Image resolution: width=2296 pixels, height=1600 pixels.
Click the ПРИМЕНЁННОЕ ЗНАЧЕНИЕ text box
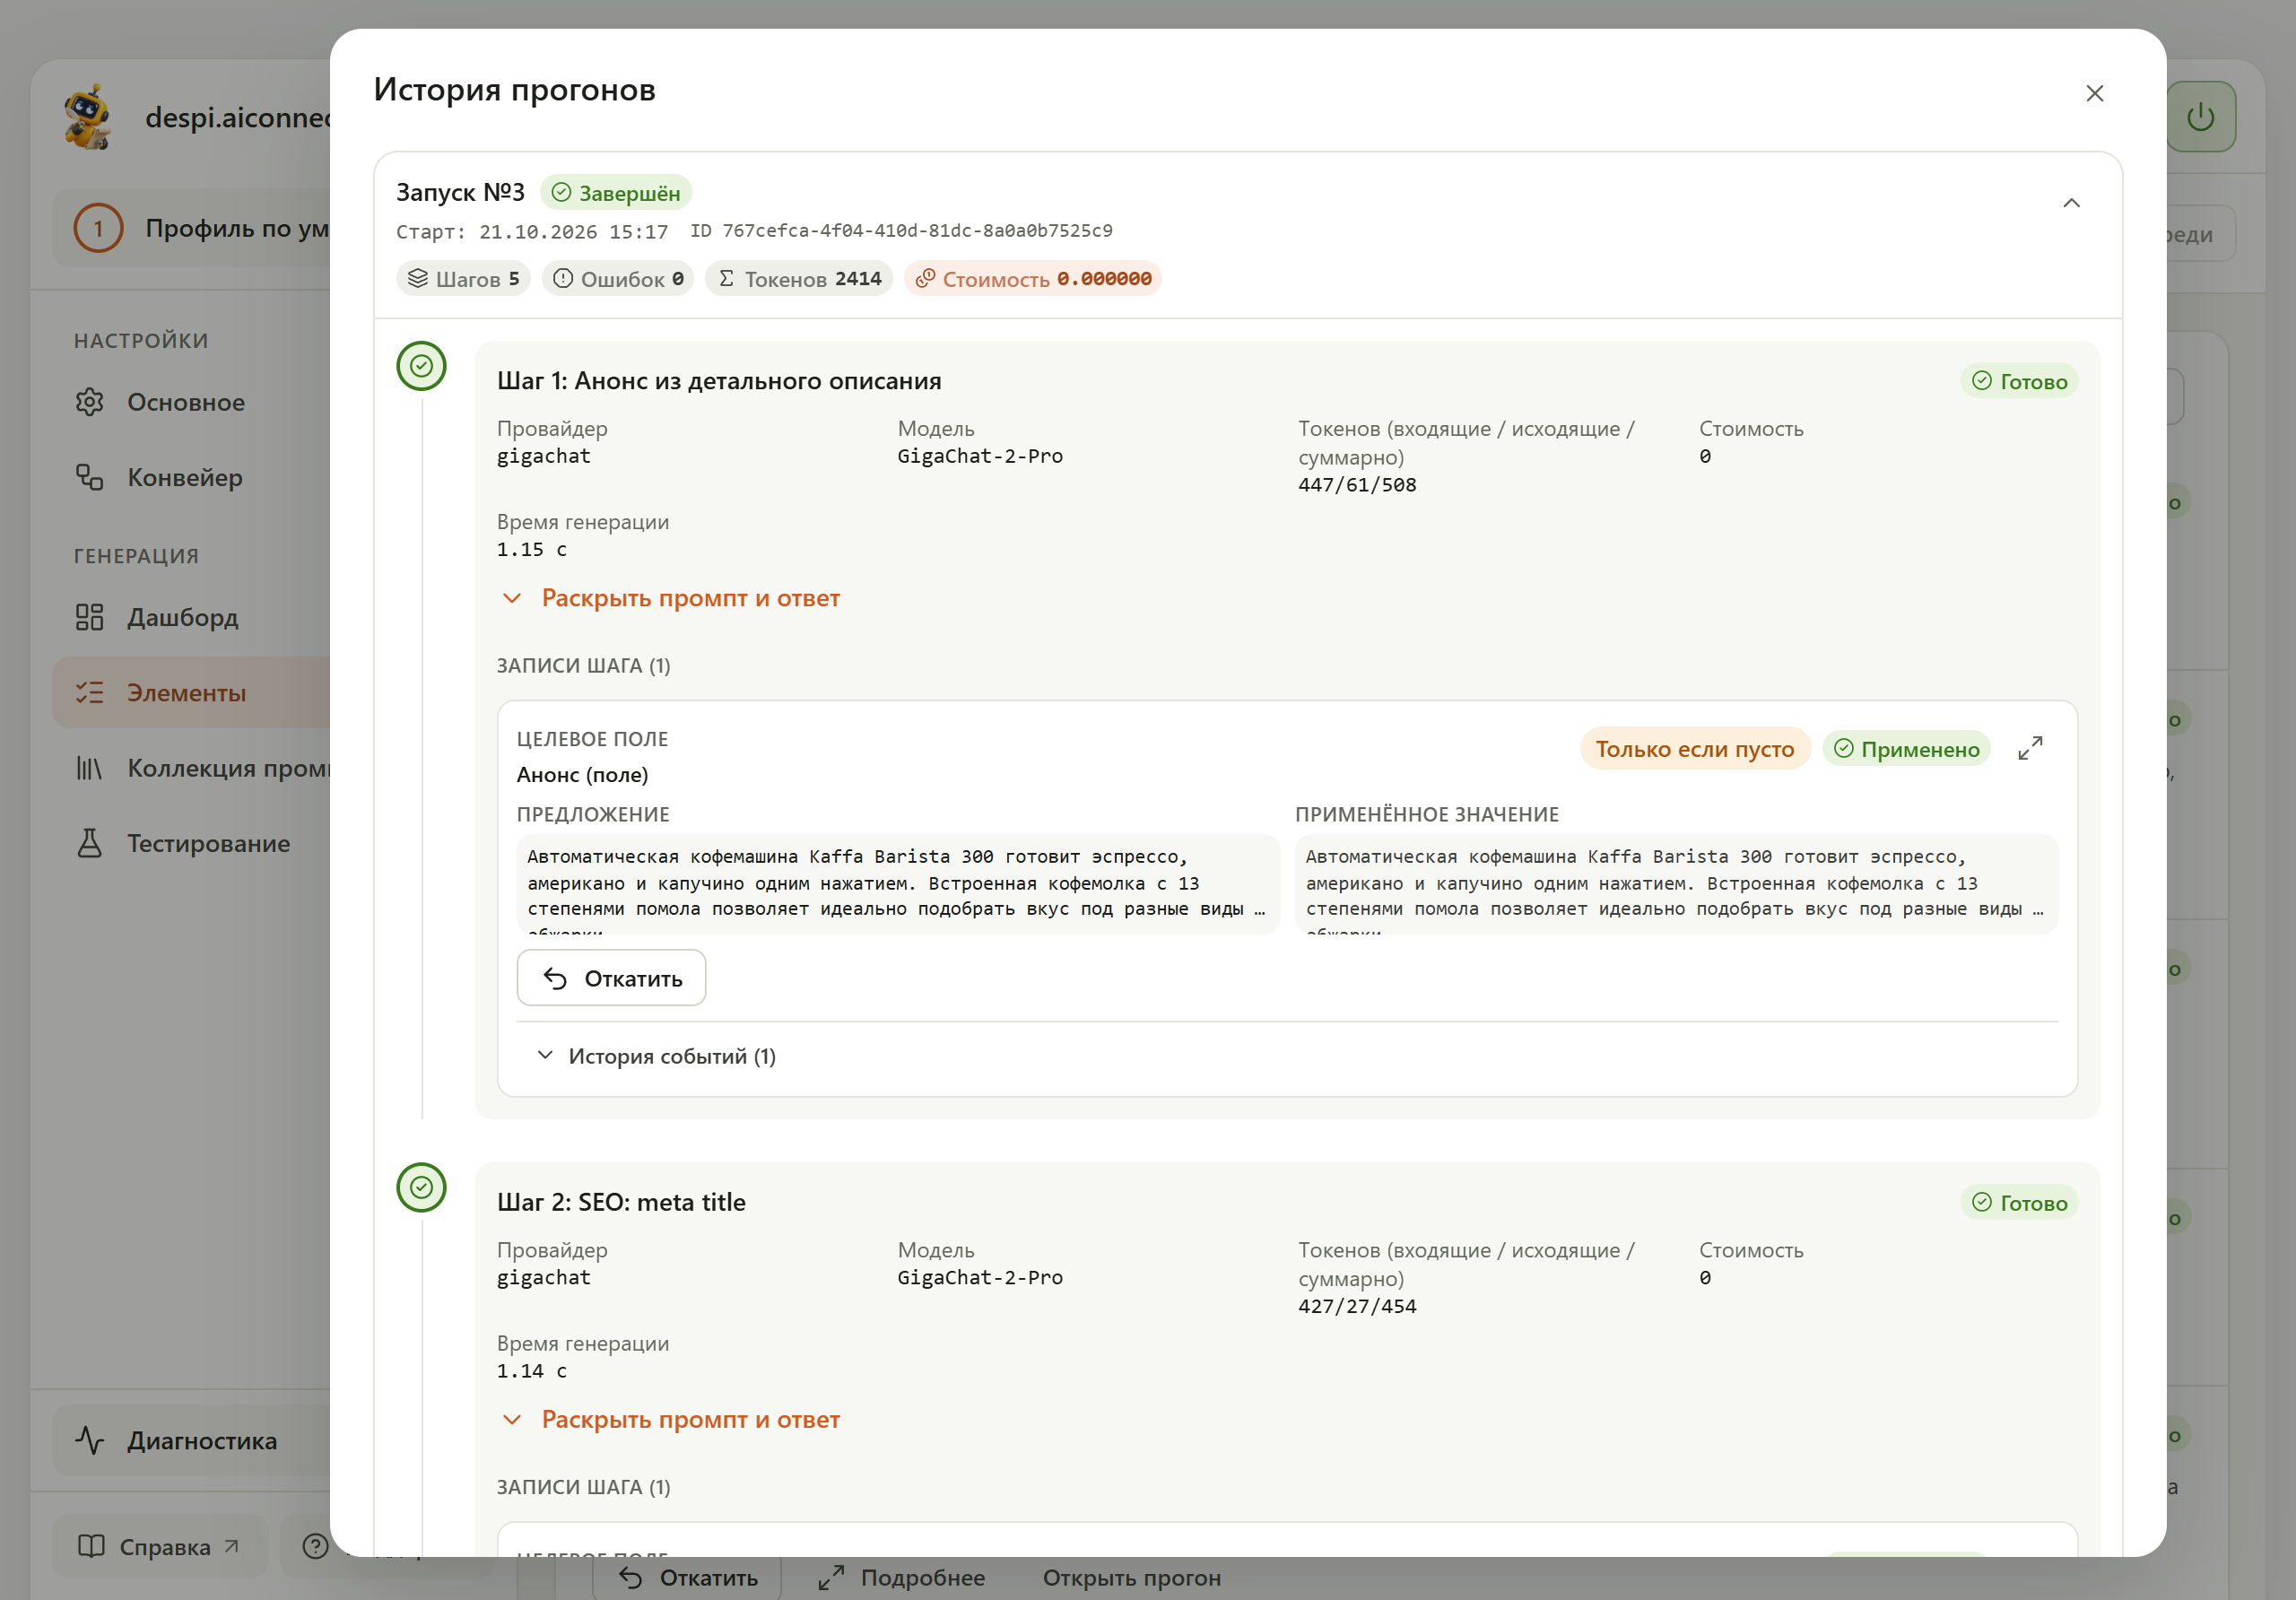pos(1676,884)
